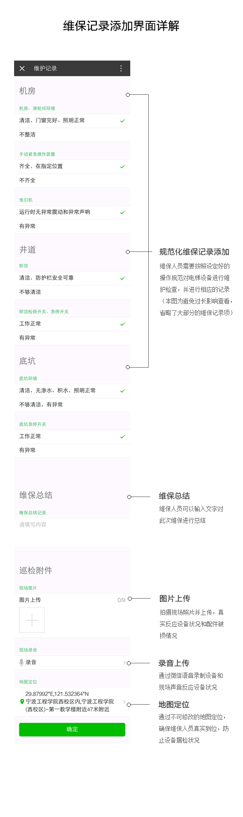Tap the green location pin icon
243x817 pixels.
coord(22,702)
